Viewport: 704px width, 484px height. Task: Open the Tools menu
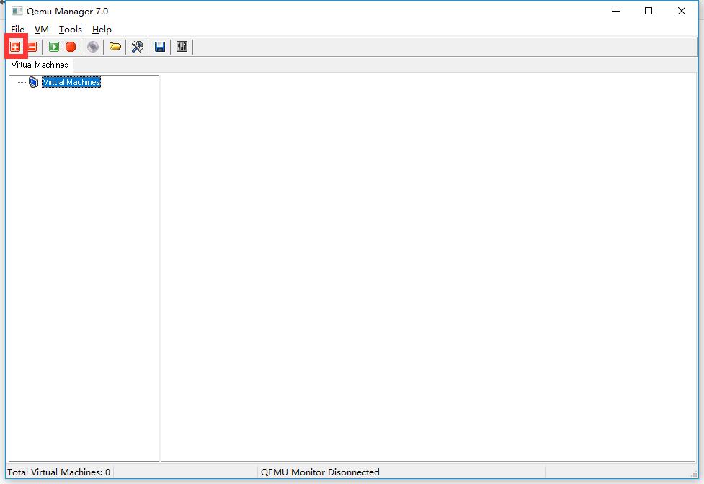[71, 30]
